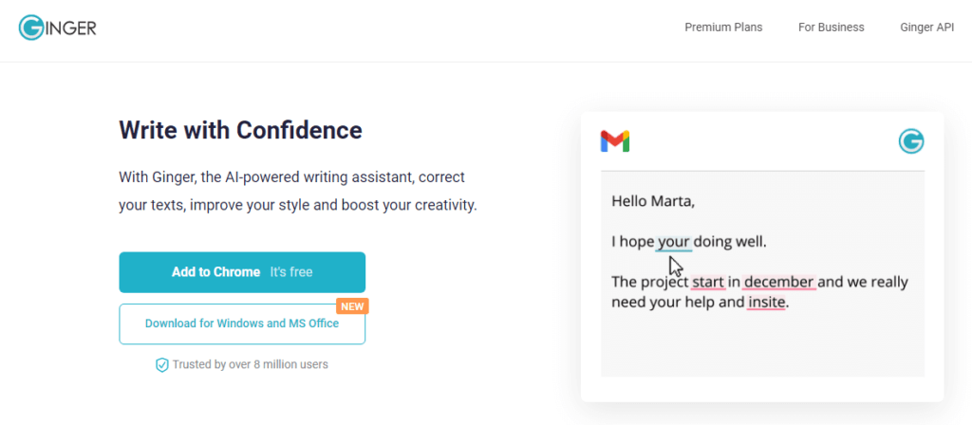Select the underlined word "your"
Image resolution: width=972 pixels, height=425 pixels.
click(x=674, y=241)
